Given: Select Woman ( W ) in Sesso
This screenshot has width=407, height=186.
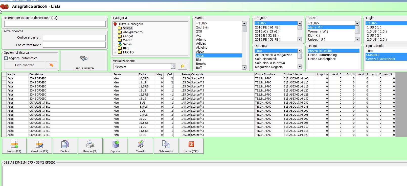Looking at the screenshot, I should (x=331, y=32).
